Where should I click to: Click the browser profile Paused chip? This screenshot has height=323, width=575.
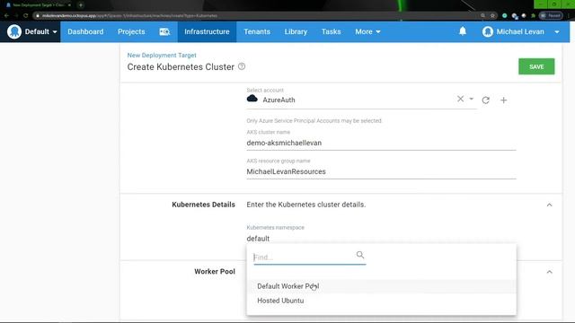point(551,16)
